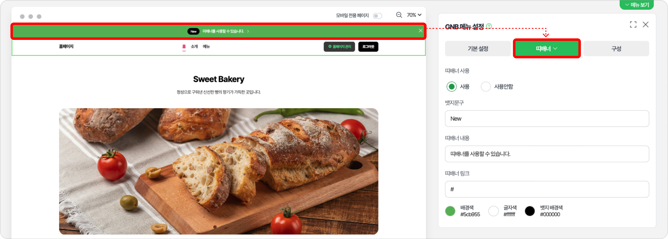The height and width of the screenshot is (239, 668).
Task: Click the 홈페이지 관리 button
Action: tap(339, 46)
